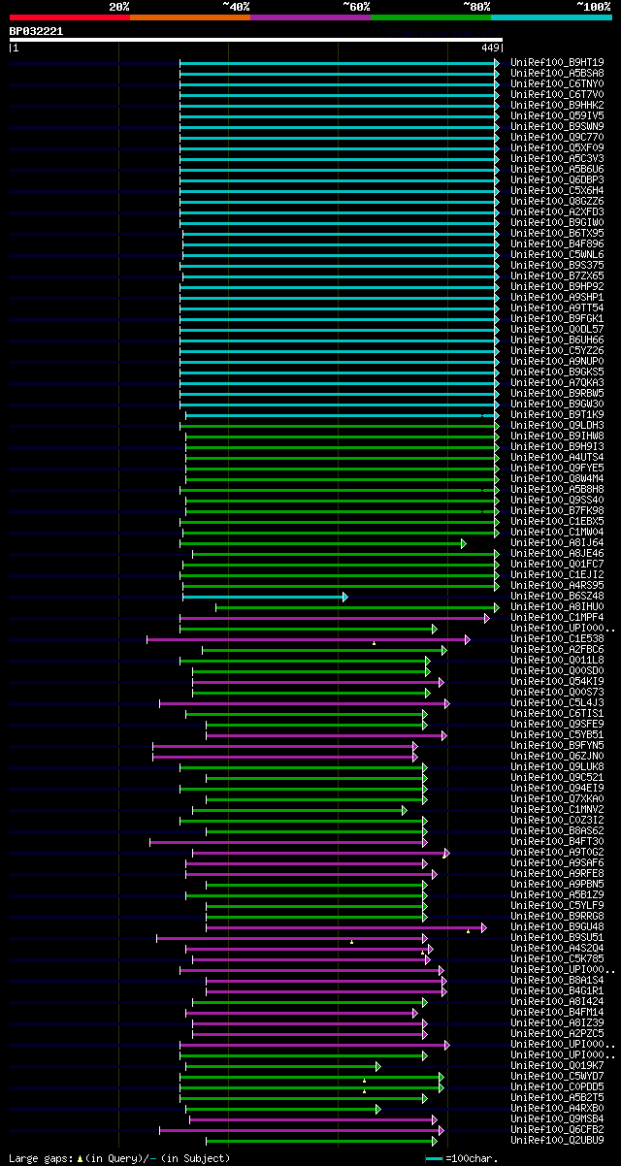Select UniRef100_A9PBN5 label
This screenshot has width=621, height=1166.
click(557, 884)
